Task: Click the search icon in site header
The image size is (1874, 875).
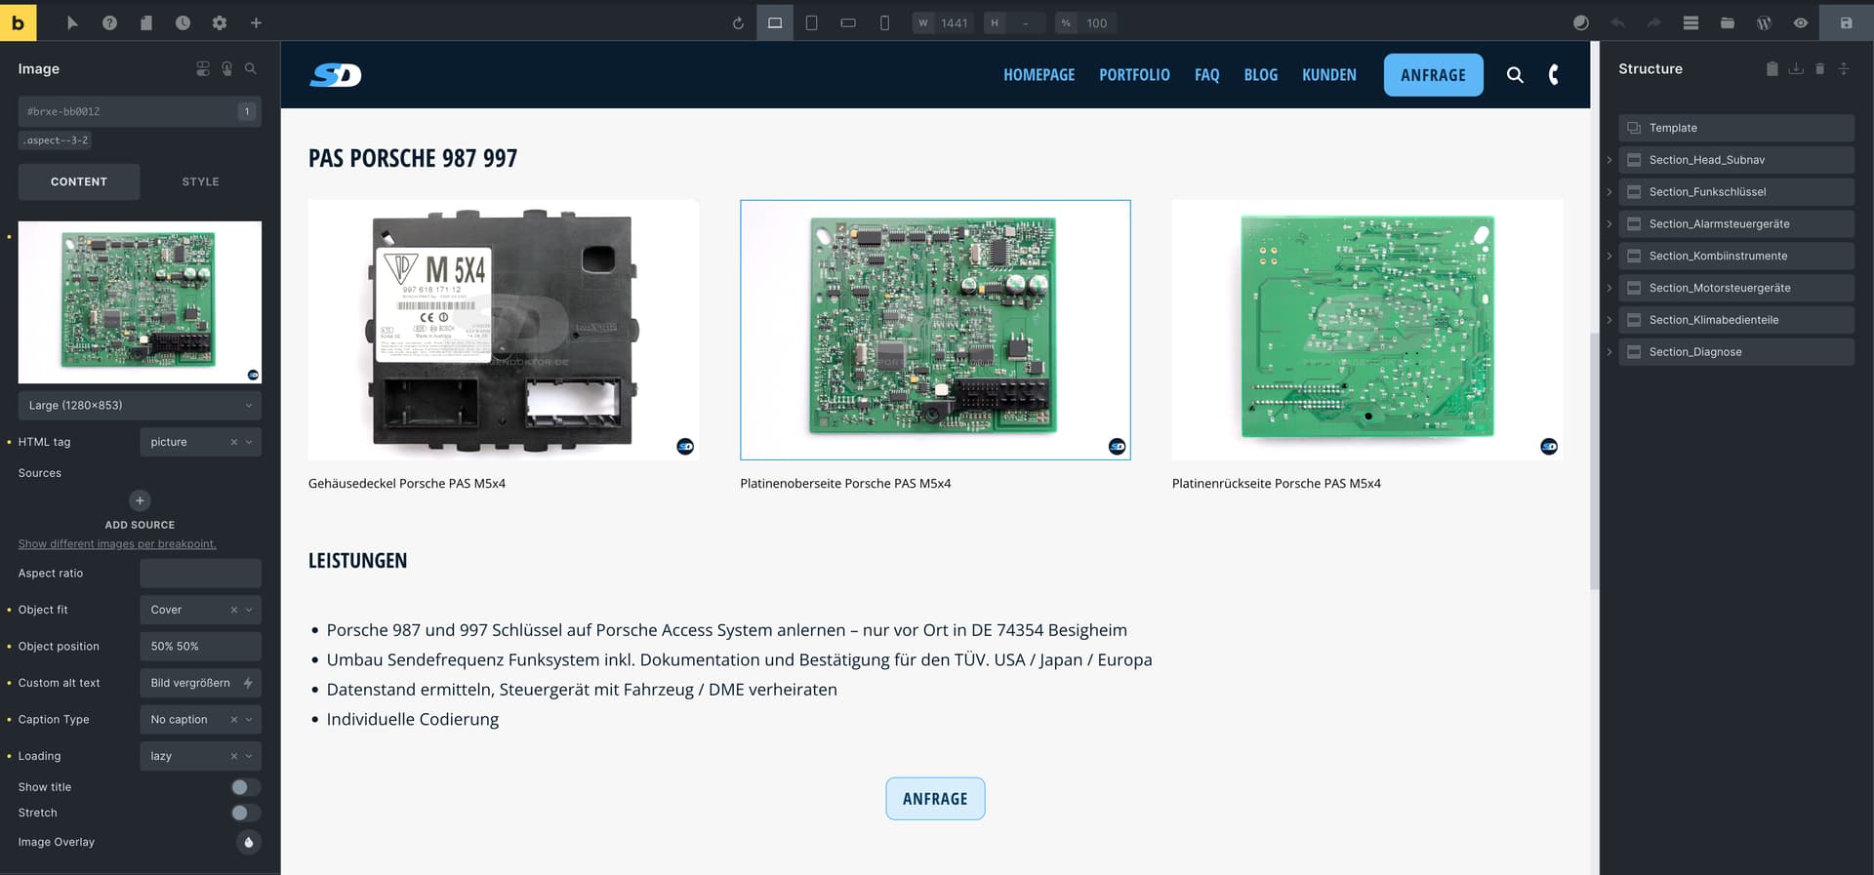Action: [x=1515, y=75]
